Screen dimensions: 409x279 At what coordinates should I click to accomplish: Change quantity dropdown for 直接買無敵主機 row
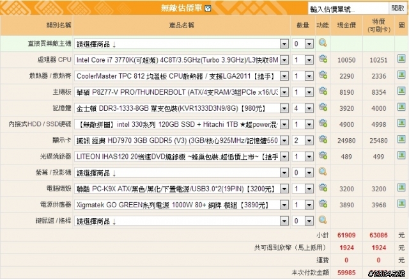click(x=303, y=44)
